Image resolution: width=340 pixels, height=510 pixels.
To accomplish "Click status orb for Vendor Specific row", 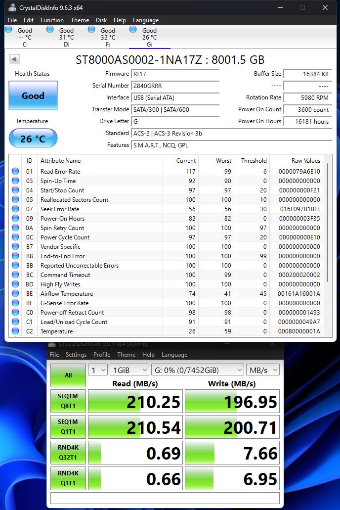I will 15,246.
